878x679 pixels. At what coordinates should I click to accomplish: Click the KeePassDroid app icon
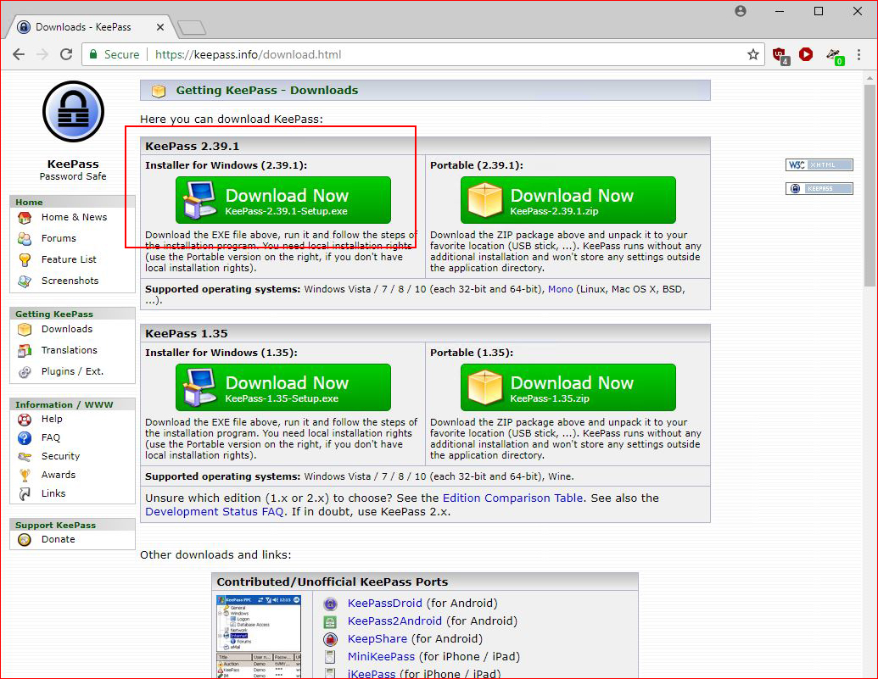click(330, 604)
